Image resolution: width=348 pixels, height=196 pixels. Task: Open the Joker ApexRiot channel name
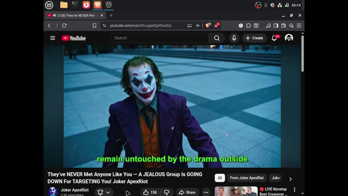[x=74, y=190]
